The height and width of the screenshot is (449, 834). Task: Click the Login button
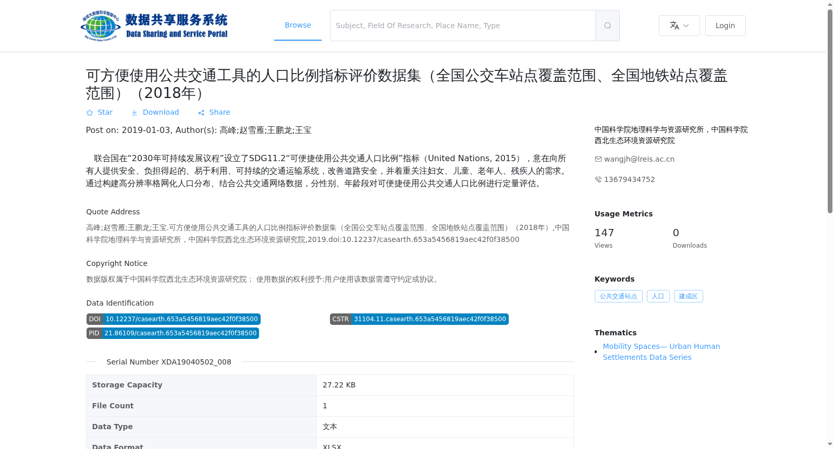[725, 26]
